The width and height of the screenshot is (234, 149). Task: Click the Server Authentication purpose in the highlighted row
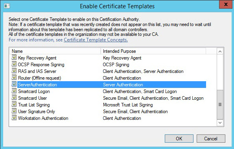(x=123, y=85)
